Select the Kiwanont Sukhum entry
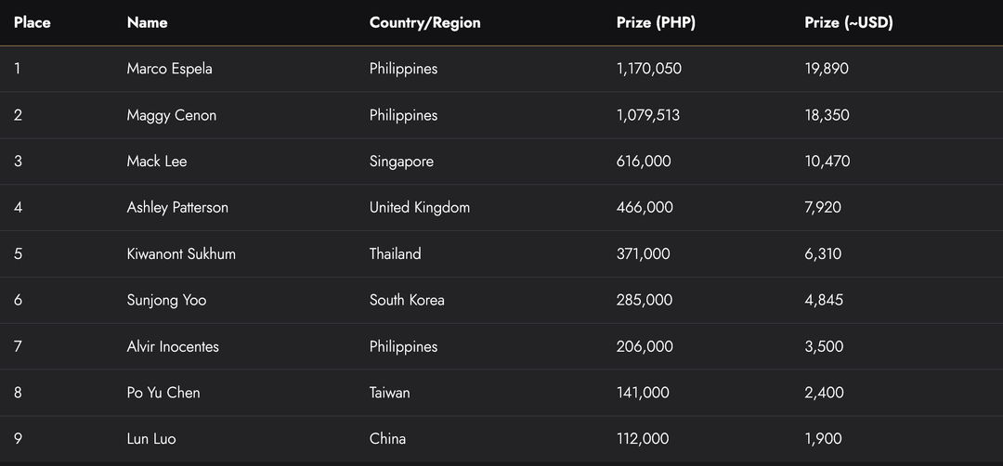Image resolution: width=1003 pixels, height=466 pixels. point(181,253)
